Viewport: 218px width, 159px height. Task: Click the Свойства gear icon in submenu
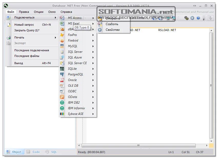click(x=100, y=30)
